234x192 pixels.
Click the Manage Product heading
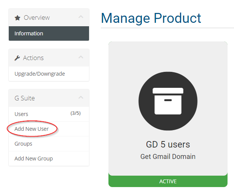pyautogui.click(x=151, y=18)
